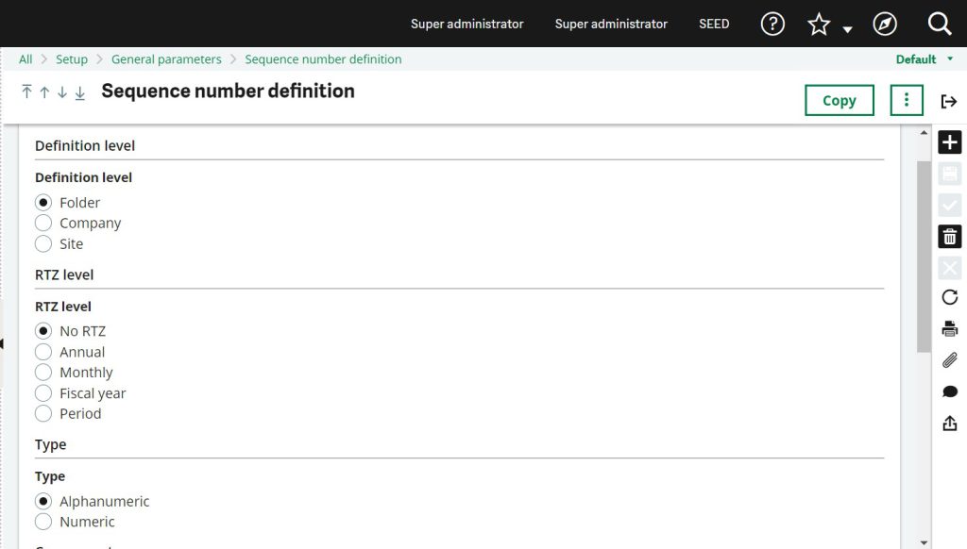Refresh the page with the reload icon
The height and width of the screenshot is (549, 967).
pos(949,297)
